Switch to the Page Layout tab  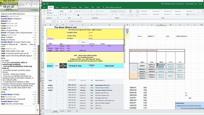65,7
